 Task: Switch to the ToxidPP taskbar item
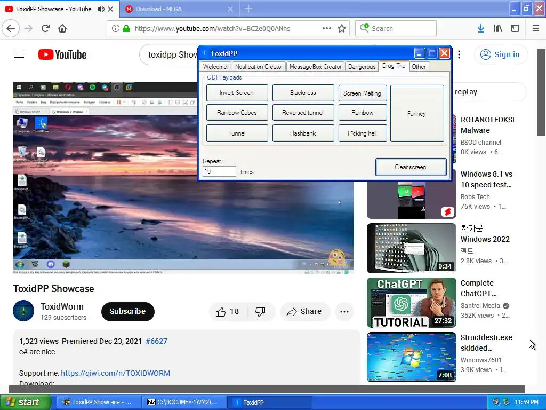click(x=269, y=402)
